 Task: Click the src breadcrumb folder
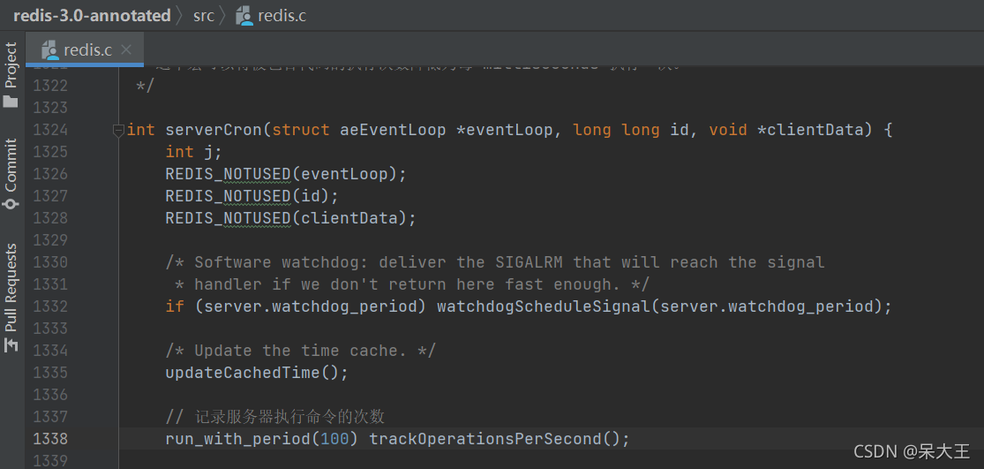tap(203, 16)
